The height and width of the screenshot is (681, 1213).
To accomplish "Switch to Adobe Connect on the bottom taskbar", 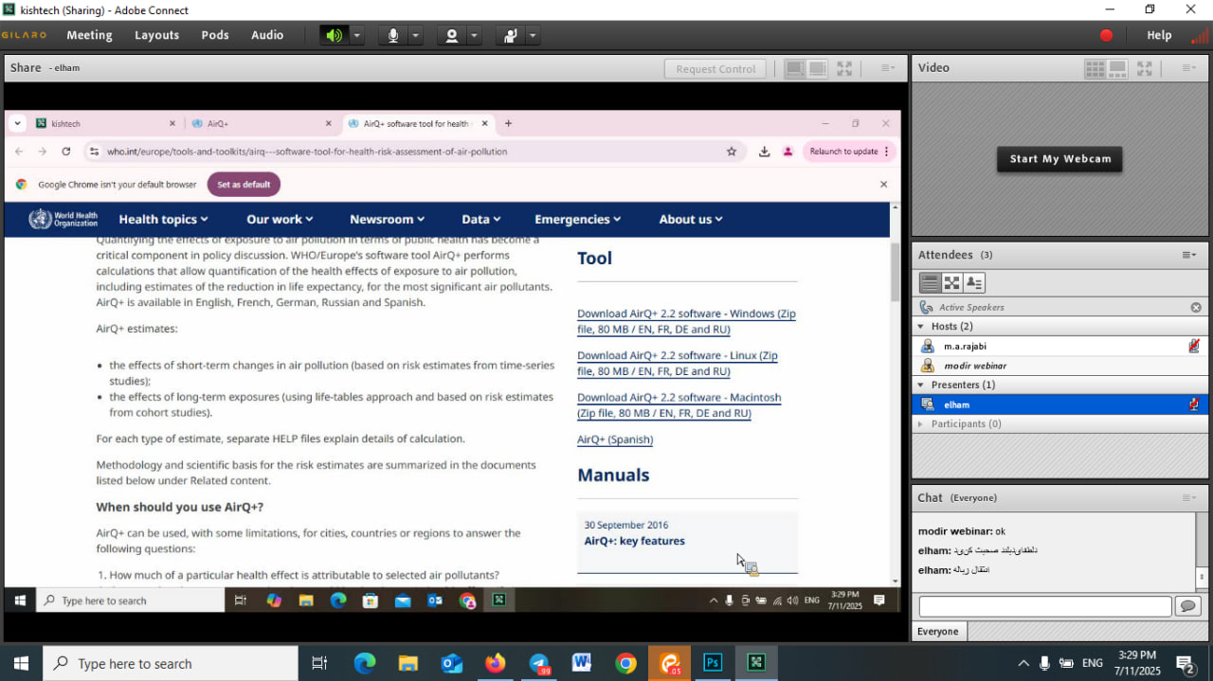I will (756, 663).
